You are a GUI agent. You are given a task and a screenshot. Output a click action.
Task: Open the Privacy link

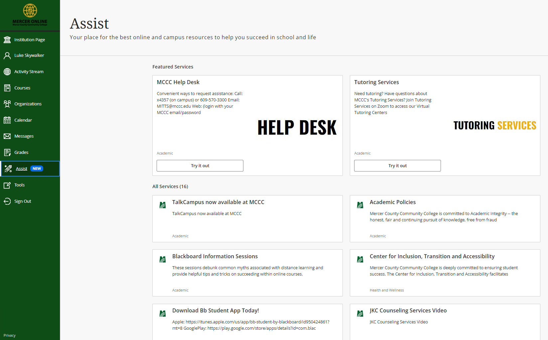pyautogui.click(x=10, y=335)
